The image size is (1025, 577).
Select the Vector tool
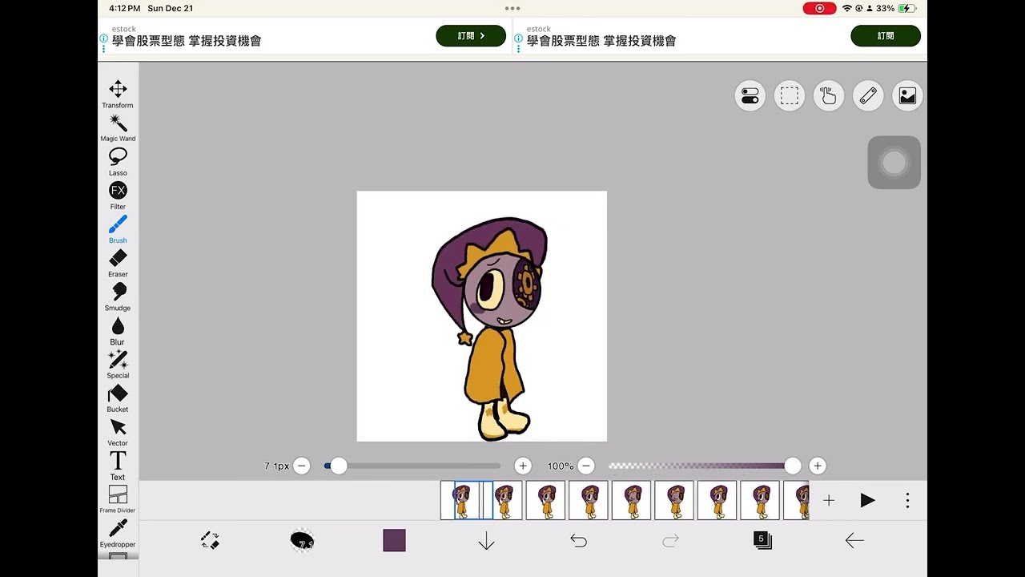click(118, 431)
